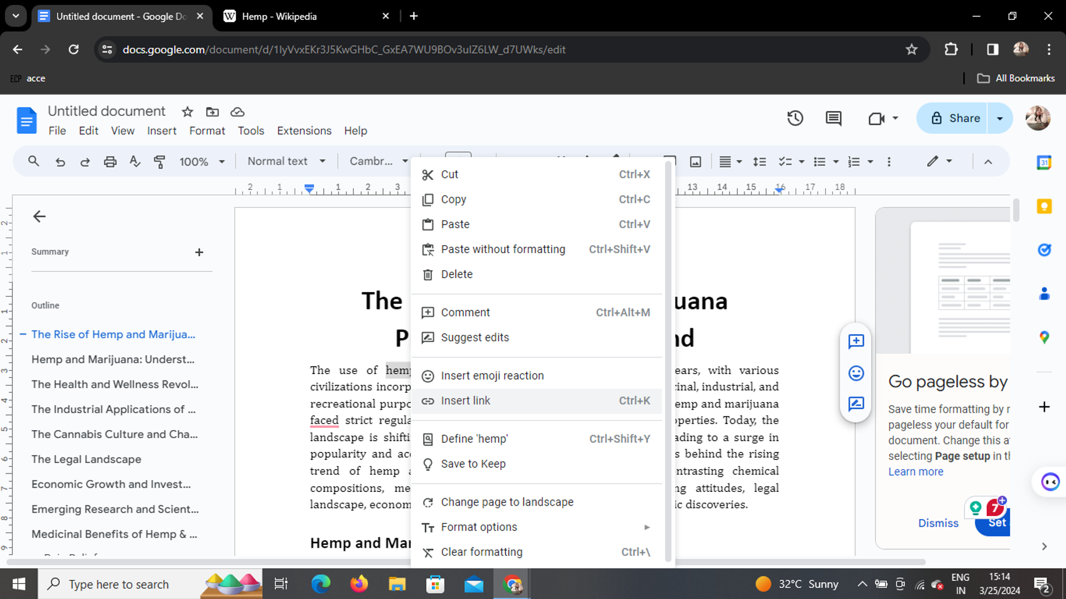
Task: Open the Format menu
Action: 207,131
